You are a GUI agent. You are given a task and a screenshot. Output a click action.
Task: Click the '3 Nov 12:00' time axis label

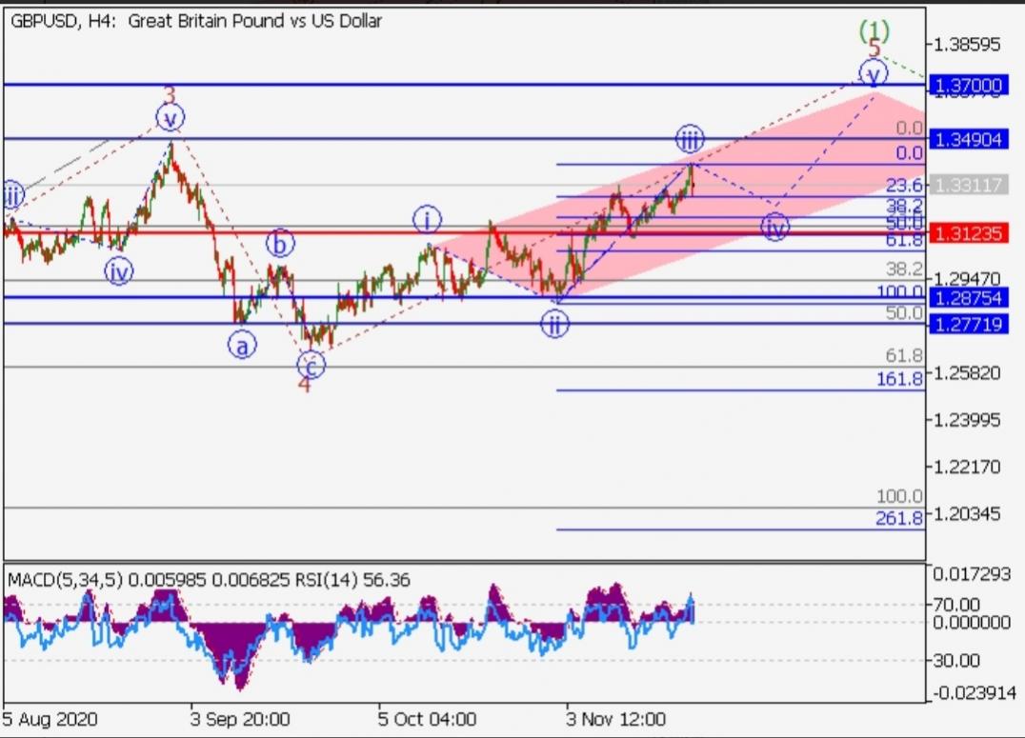coord(616,718)
